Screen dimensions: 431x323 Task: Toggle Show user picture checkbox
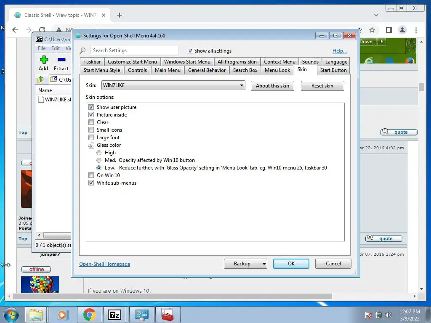pyautogui.click(x=91, y=107)
